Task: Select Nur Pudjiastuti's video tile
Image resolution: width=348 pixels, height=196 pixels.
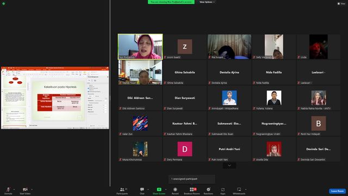Action: (140, 47)
